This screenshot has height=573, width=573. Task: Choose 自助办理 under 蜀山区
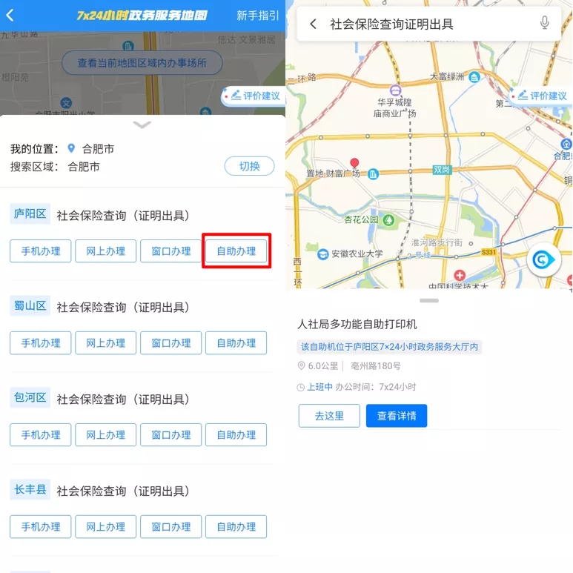236,342
